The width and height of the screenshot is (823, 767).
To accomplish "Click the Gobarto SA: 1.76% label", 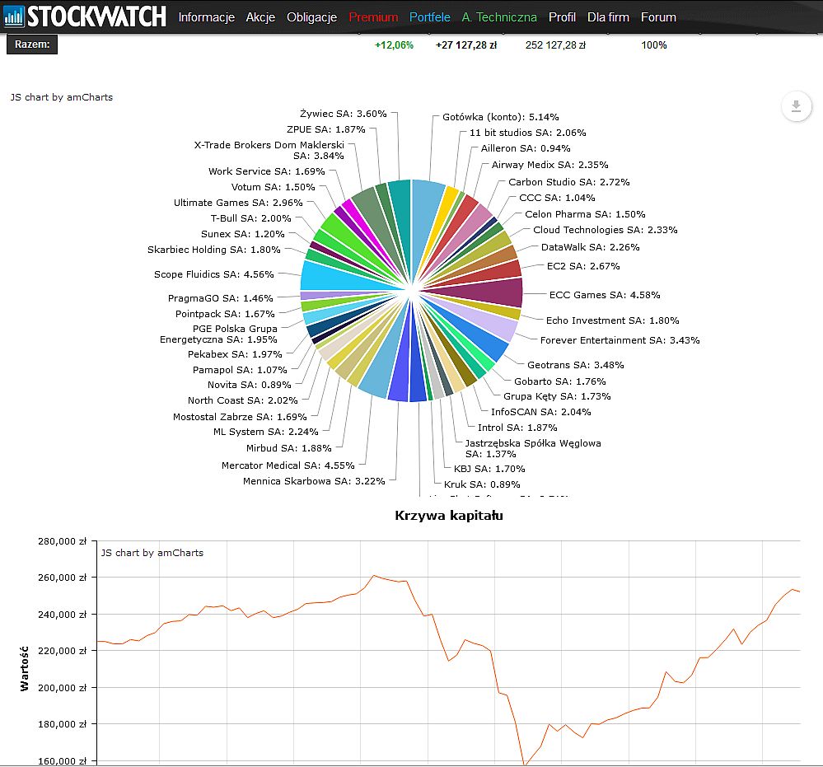I will coord(559,381).
